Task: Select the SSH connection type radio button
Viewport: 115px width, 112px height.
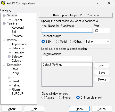Action: pyautogui.click(x=43, y=42)
